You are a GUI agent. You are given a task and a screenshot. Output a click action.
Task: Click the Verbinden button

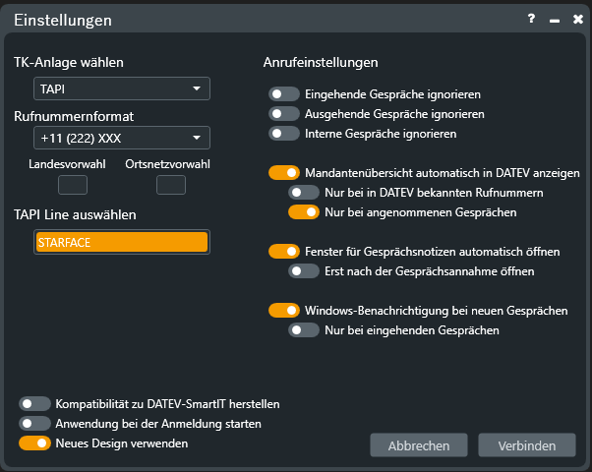click(527, 445)
